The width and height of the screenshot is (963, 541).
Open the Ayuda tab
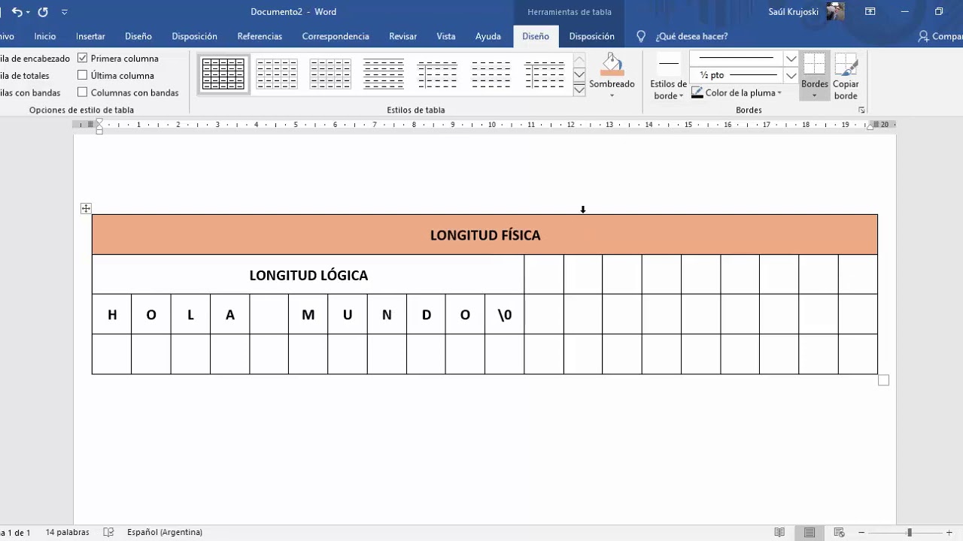click(x=488, y=36)
